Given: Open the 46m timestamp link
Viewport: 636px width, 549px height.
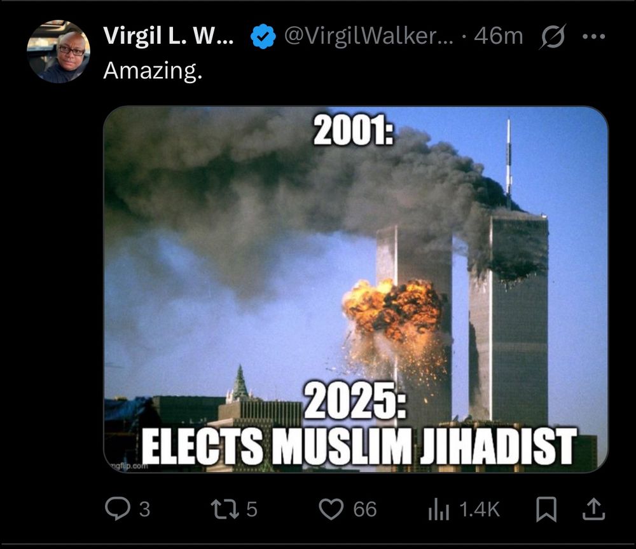Looking at the screenshot, I should (498, 36).
